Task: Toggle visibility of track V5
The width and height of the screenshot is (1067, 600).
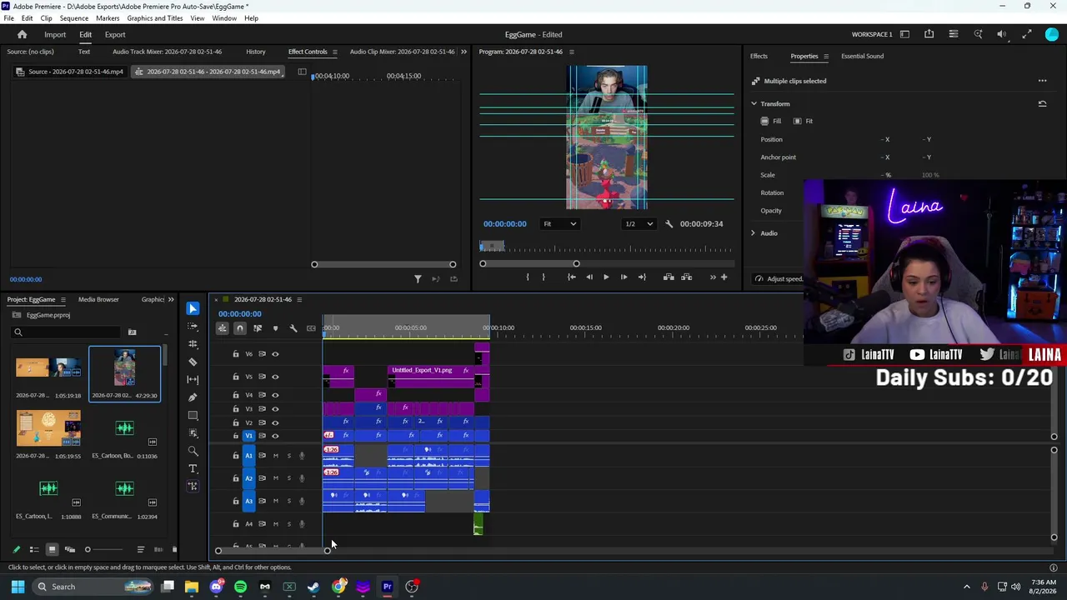Action: click(x=275, y=377)
